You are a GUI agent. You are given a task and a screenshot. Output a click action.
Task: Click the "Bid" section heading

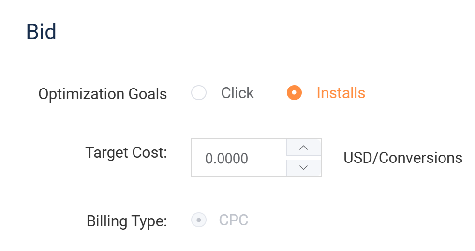41,32
